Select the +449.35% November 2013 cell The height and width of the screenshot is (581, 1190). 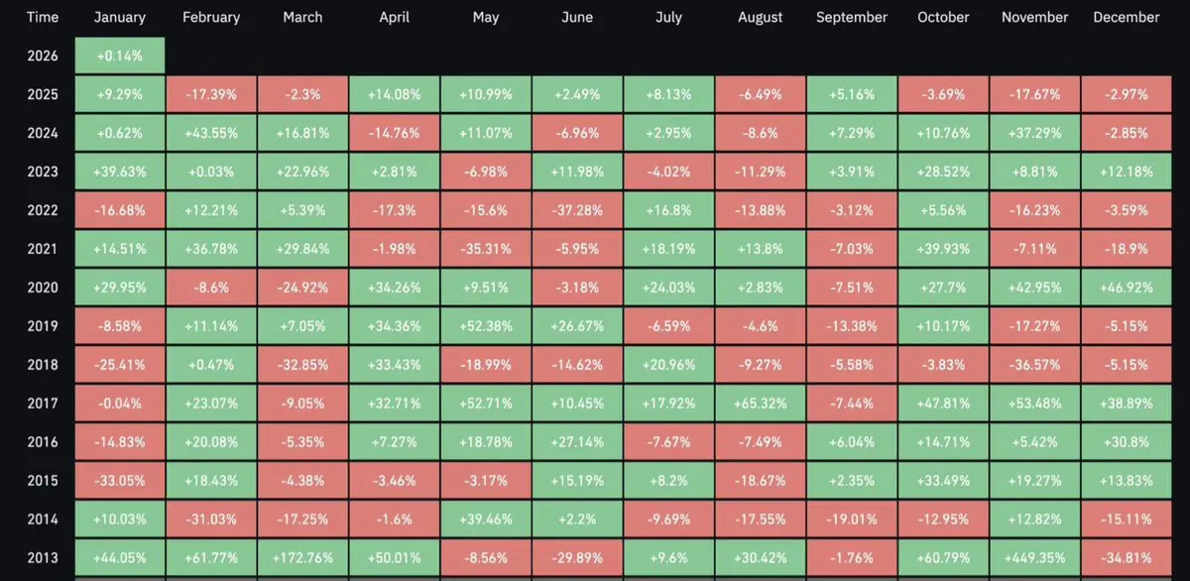click(1035, 557)
